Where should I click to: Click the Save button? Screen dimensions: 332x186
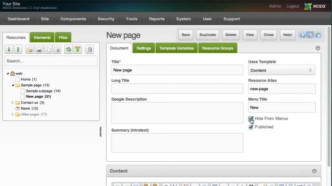pyautogui.click(x=186, y=35)
